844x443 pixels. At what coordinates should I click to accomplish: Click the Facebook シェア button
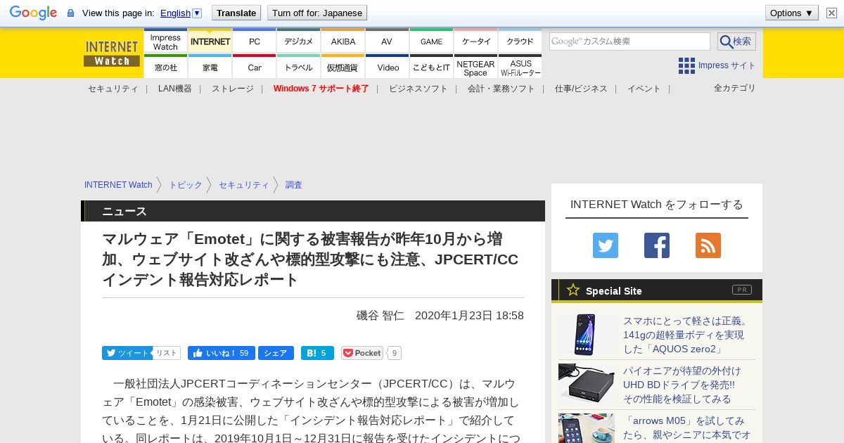pyautogui.click(x=276, y=353)
